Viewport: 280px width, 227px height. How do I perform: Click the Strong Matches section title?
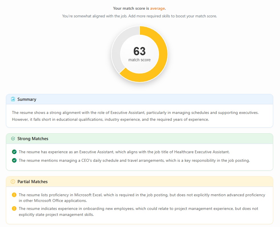pos(32,138)
